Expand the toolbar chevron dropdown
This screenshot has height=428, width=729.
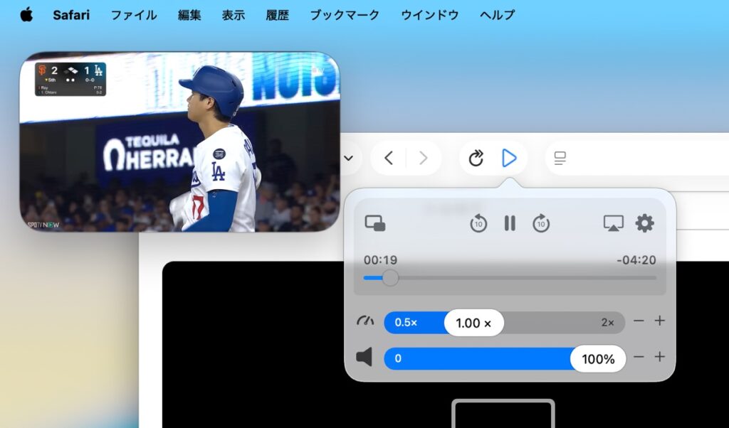[x=349, y=158]
